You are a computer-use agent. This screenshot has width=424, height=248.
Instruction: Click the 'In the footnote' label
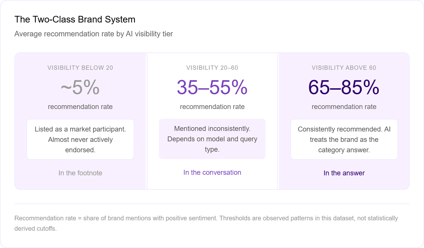[x=80, y=173]
